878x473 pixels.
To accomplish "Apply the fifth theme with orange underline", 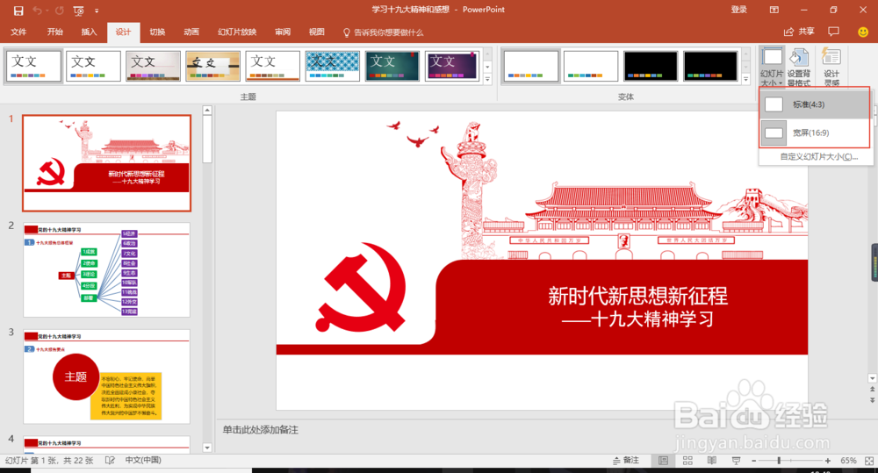I will (x=273, y=66).
